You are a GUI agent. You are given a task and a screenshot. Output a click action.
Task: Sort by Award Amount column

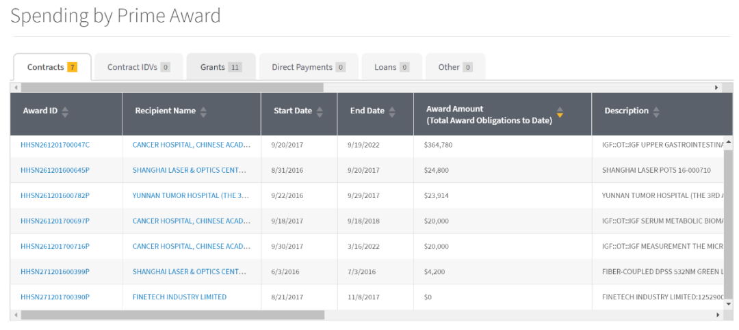click(x=560, y=114)
